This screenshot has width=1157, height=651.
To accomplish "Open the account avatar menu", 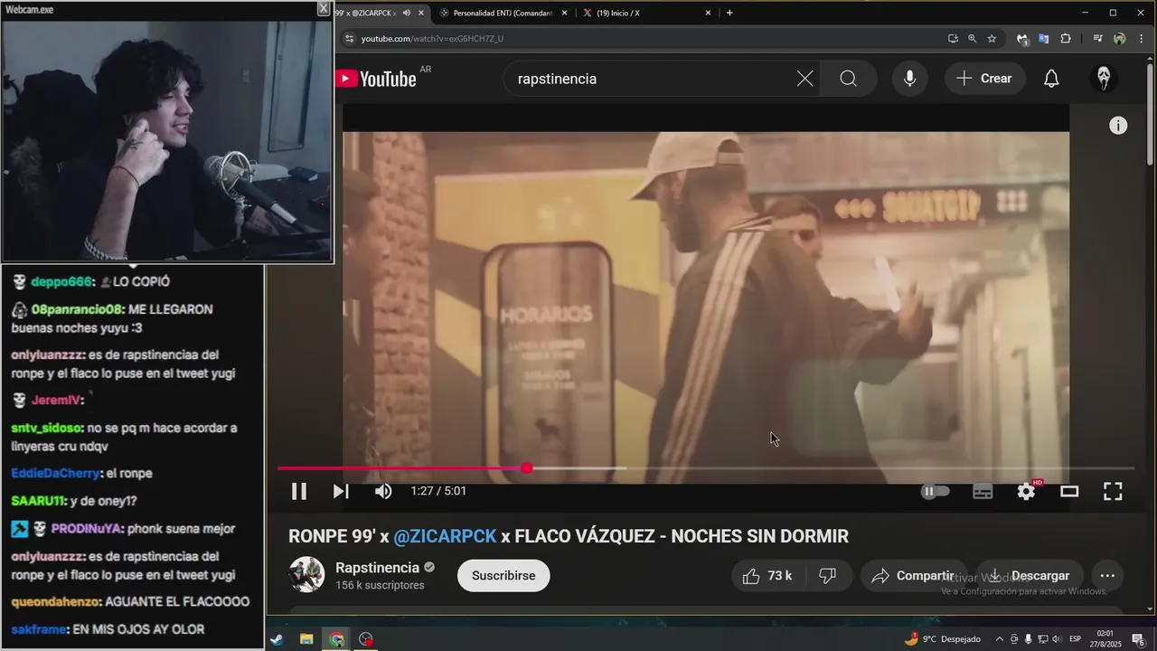I will [1104, 79].
